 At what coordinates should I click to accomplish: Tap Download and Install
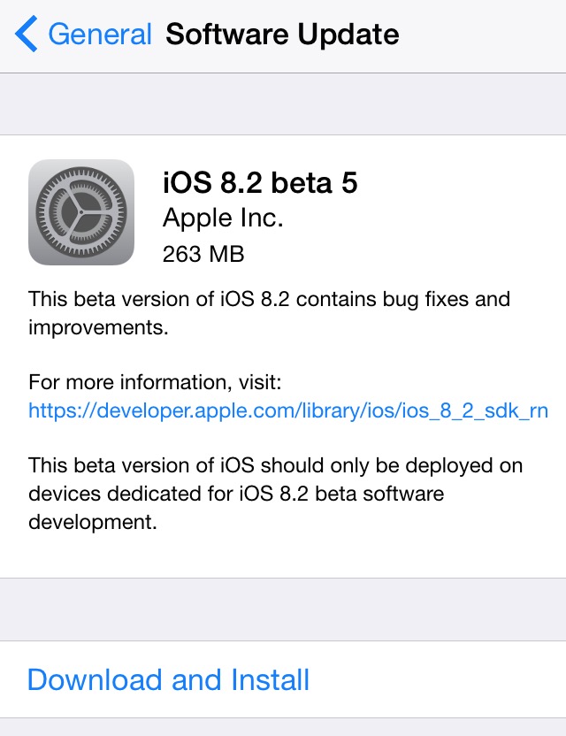168,679
